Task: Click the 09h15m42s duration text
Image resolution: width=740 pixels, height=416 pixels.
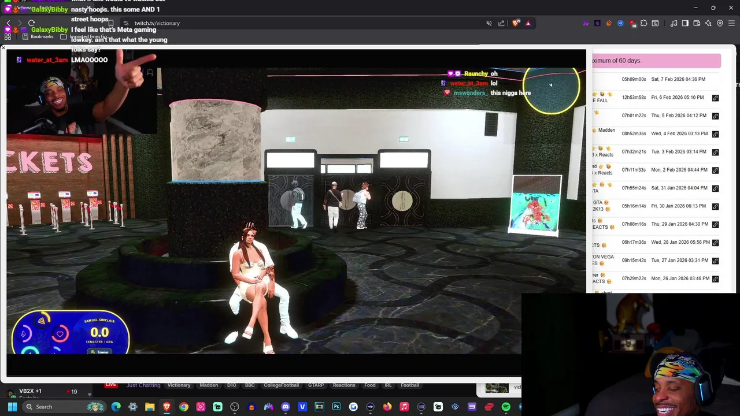Action: pos(634,261)
